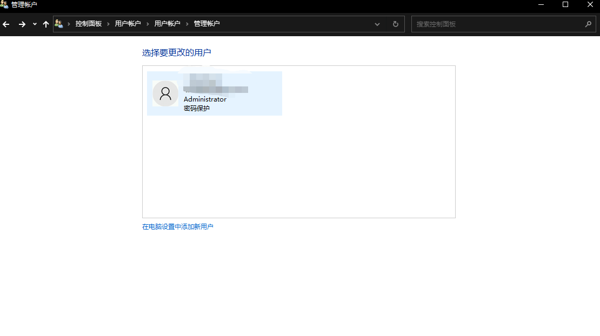Go forward with the forward arrow

tap(22, 24)
